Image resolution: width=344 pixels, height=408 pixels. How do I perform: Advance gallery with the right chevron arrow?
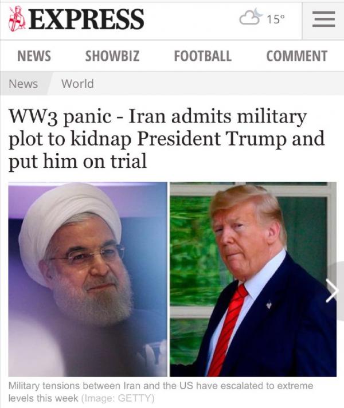(333, 291)
